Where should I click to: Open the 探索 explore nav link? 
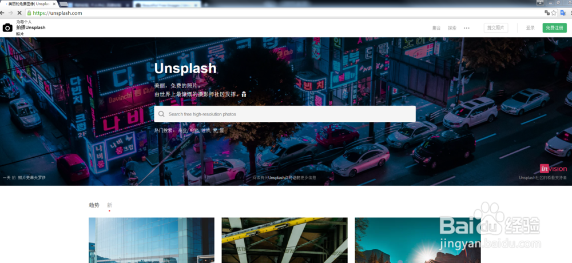tap(452, 28)
